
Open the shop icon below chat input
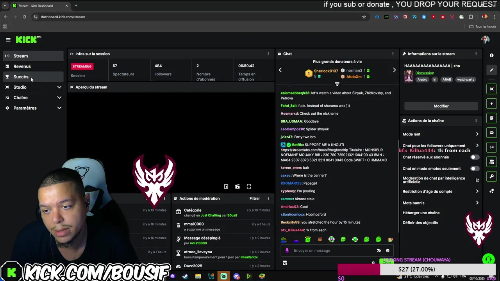(x=285, y=263)
